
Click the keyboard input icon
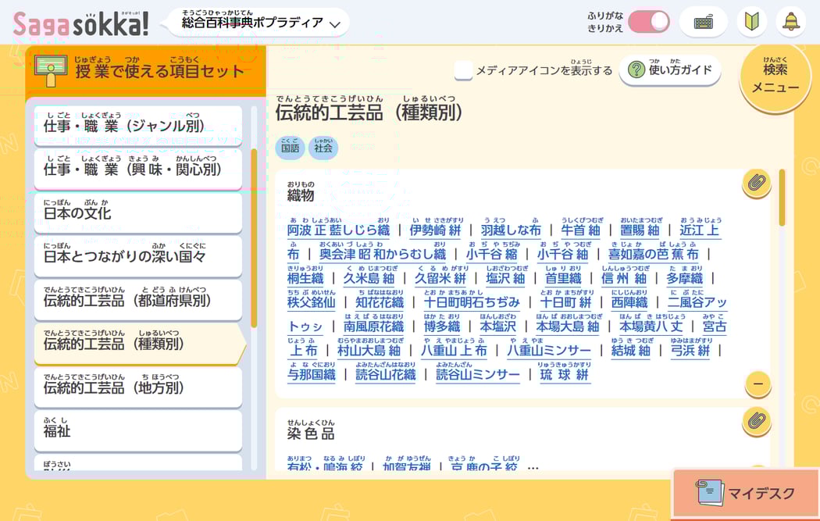click(x=702, y=21)
